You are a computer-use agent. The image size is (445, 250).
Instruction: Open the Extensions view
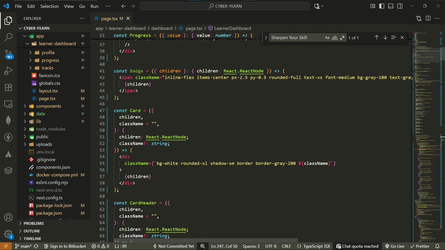(8, 87)
